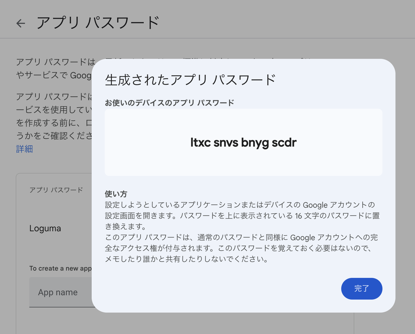The width and height of the screenshot is (415, 334).
Task: Select the generated password ltxc snvs bnyg scdr
Action: pos(243,142)
